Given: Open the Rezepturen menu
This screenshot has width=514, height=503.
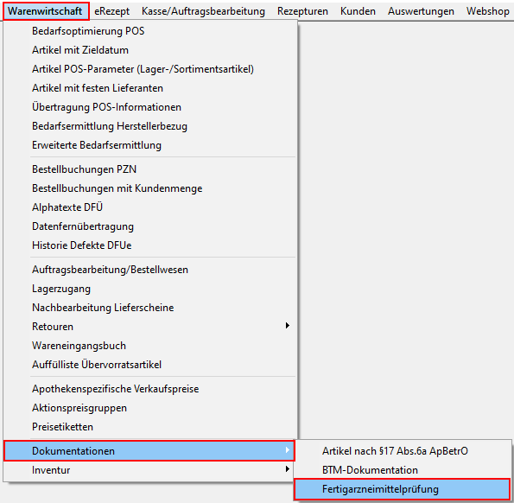Looking at the screenshot, I should click(x=302, y=11).
